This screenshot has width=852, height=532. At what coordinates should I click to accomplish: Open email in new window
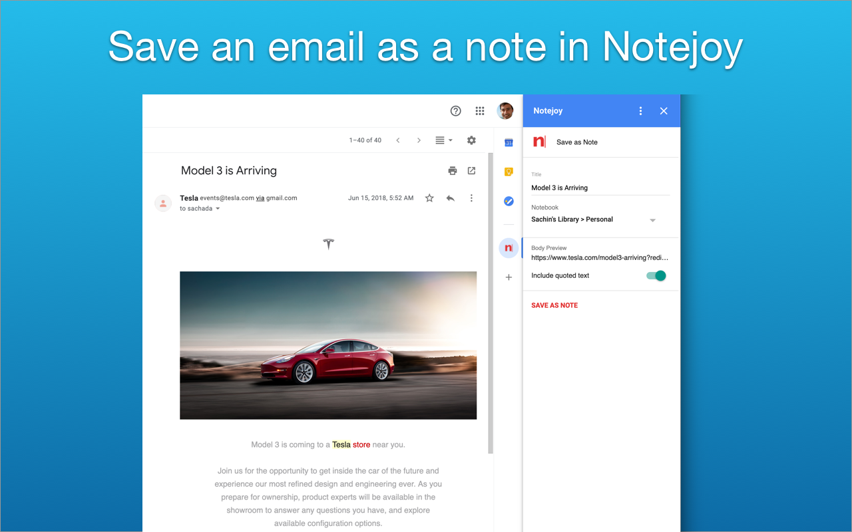tap(471, 171)
